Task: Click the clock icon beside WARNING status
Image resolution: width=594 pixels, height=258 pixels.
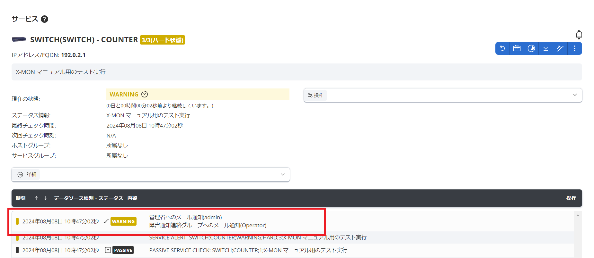Action: [145, 94]
